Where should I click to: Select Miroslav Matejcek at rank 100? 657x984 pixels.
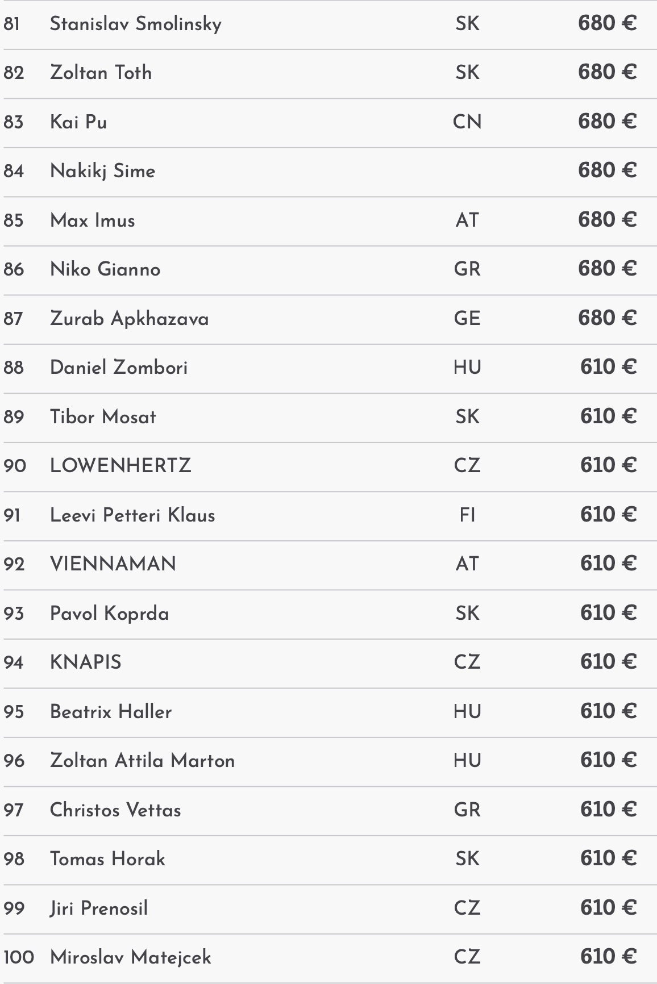click(130, 957)
